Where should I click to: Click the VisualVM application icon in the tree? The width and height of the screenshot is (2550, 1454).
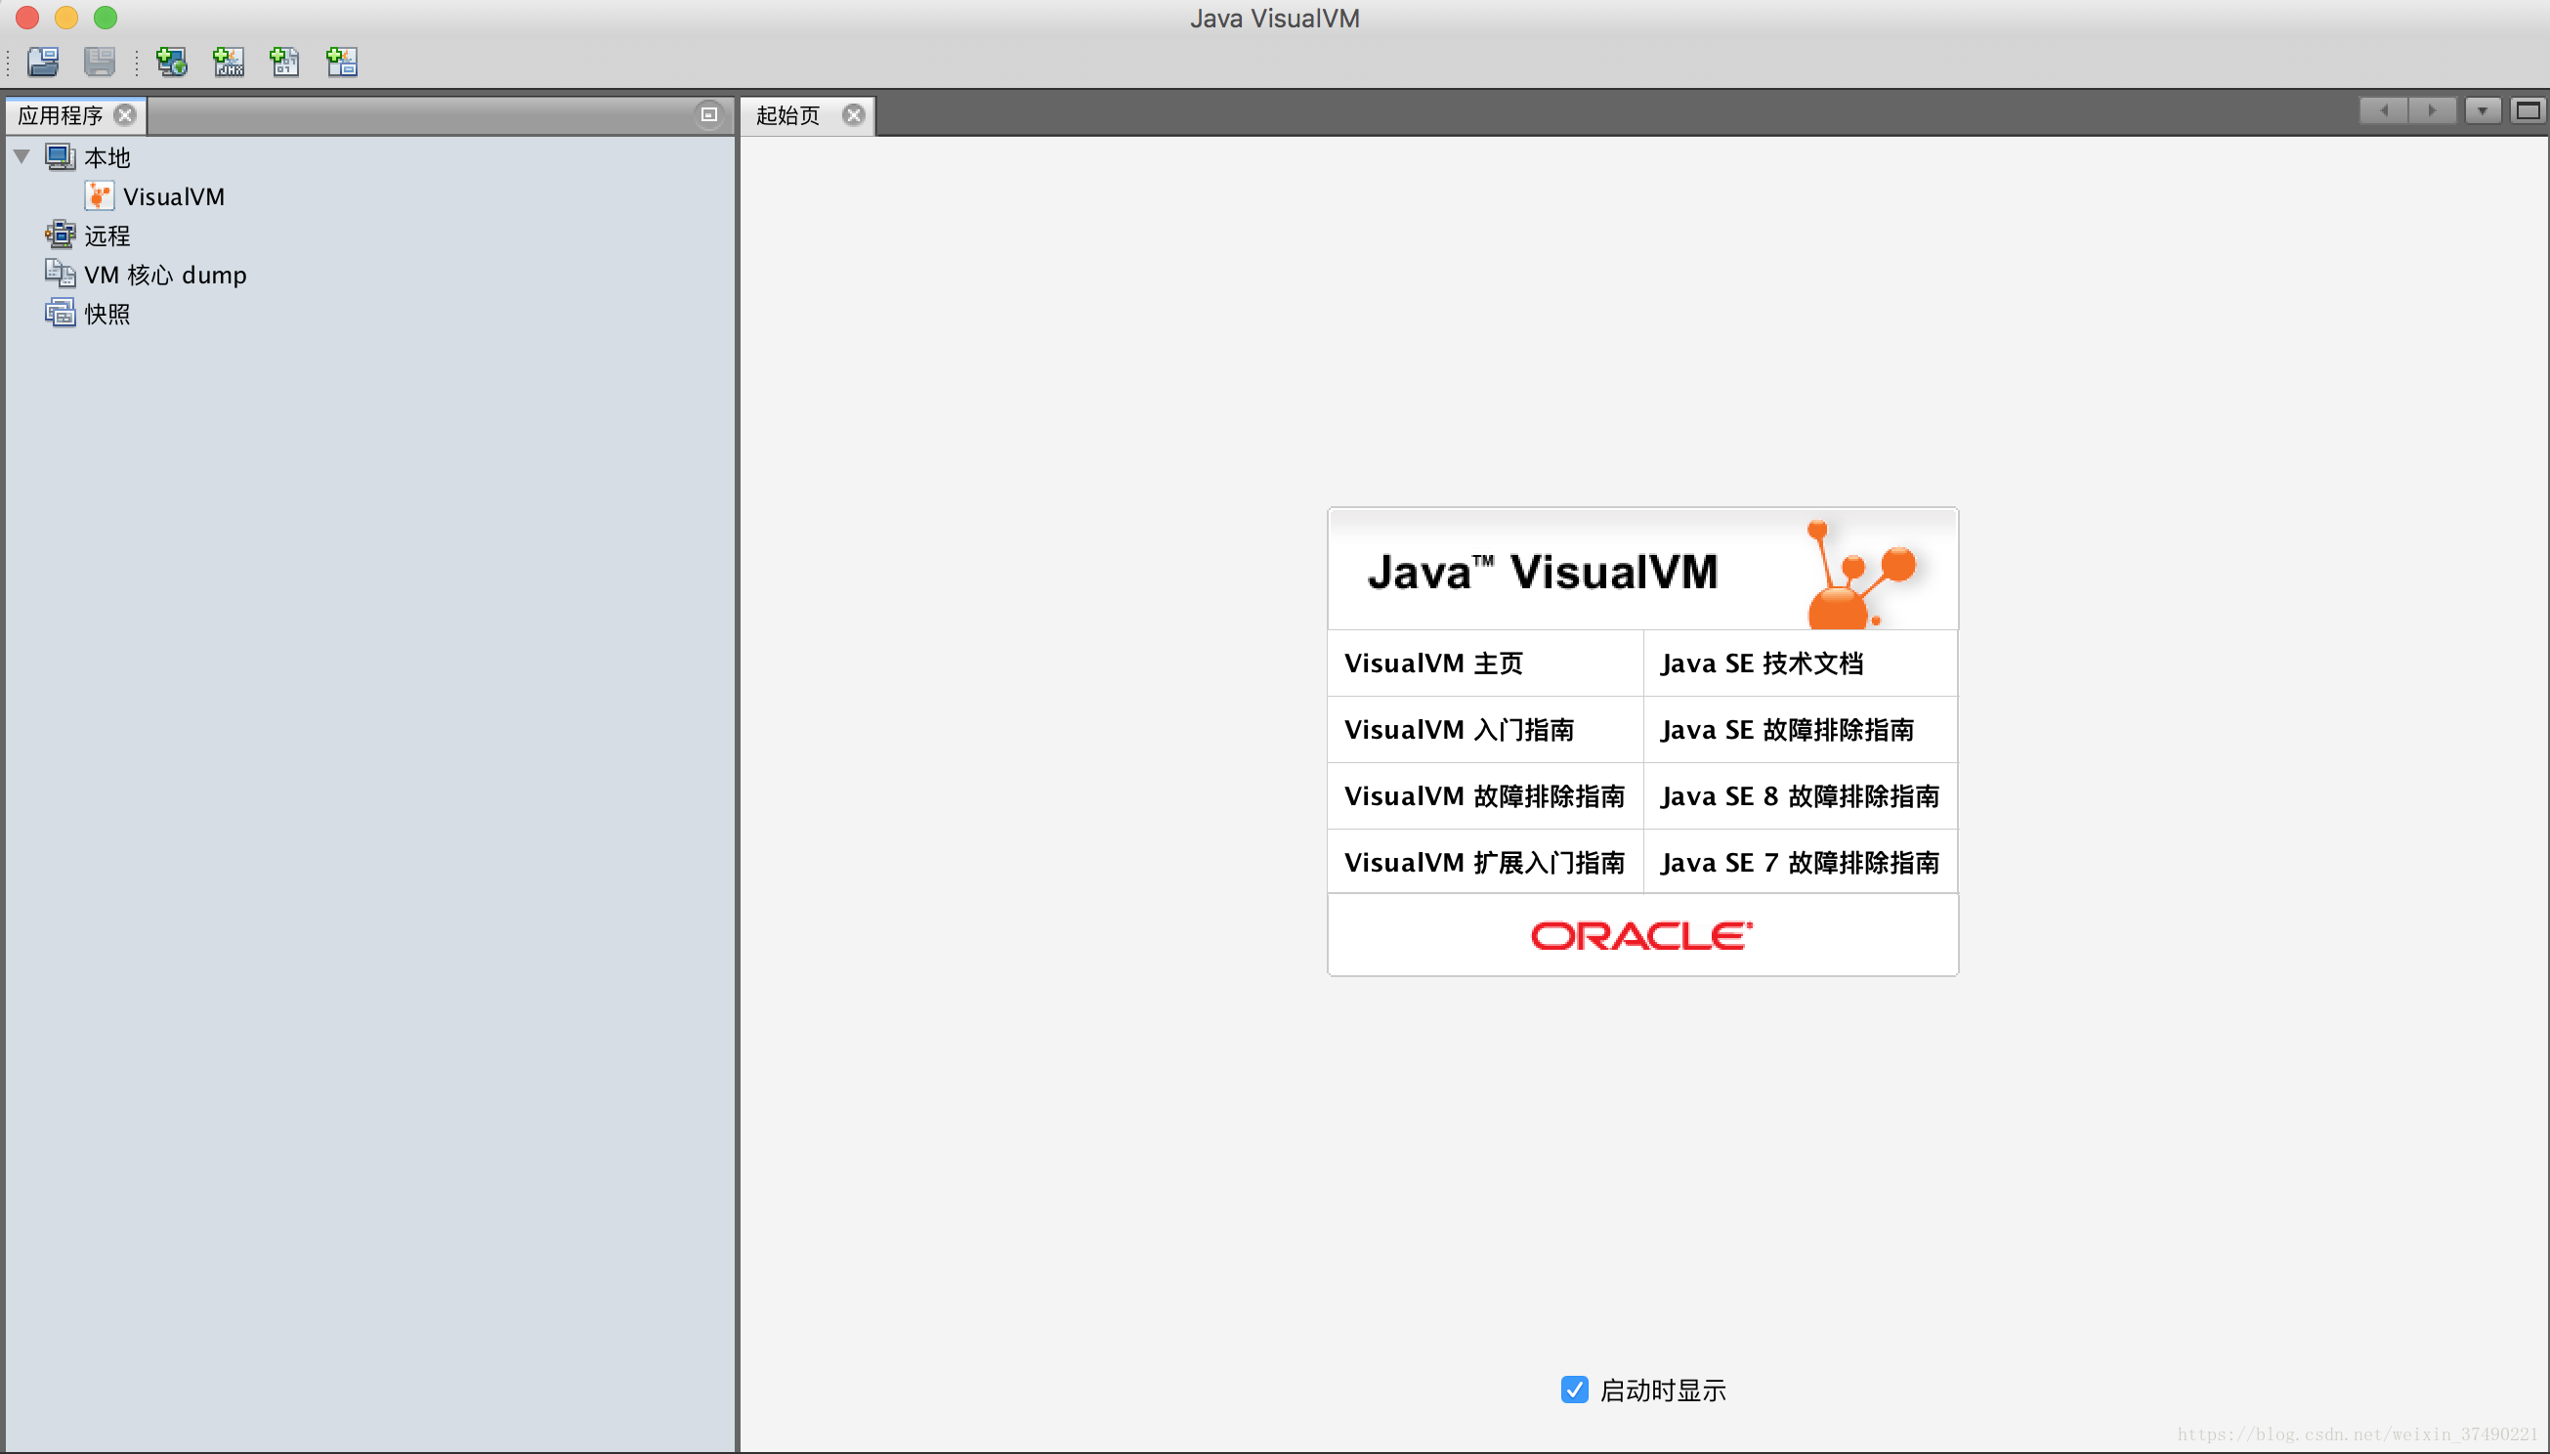tap(99, 195)
